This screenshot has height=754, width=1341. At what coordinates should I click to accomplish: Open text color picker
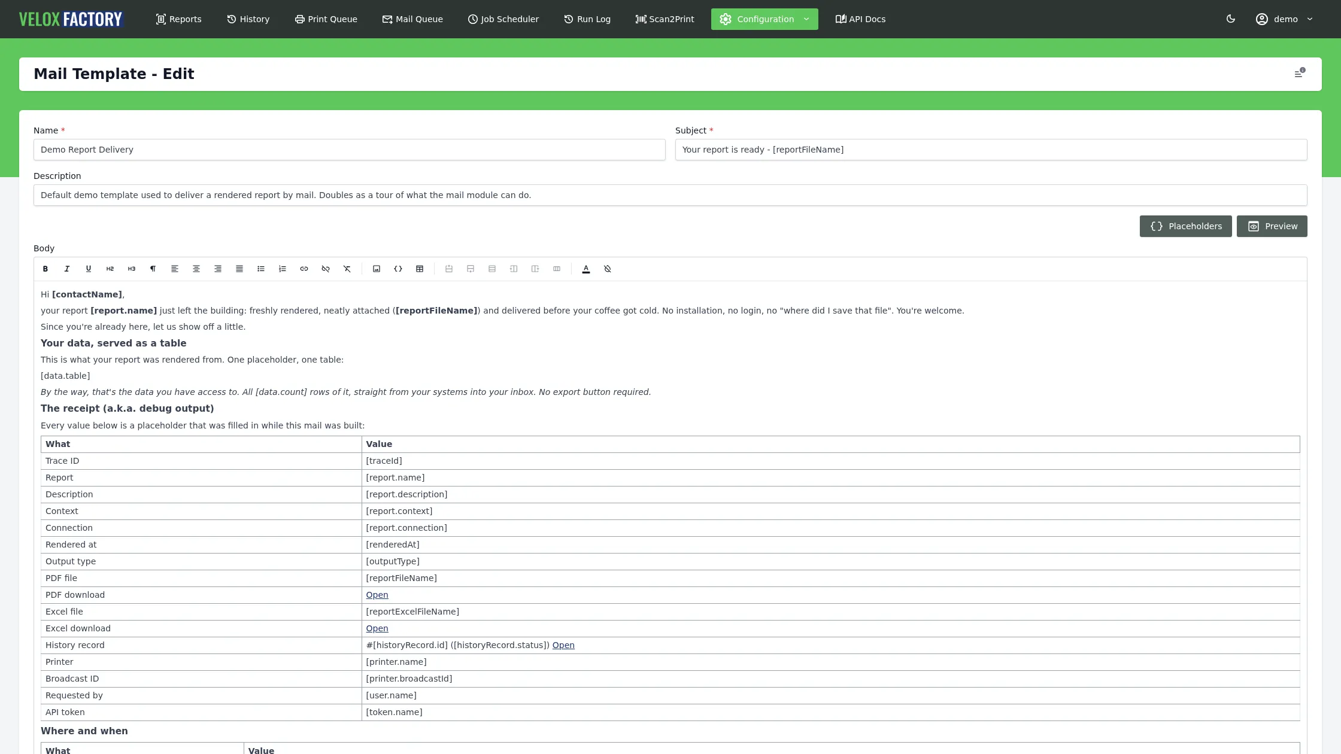(586, 269)
